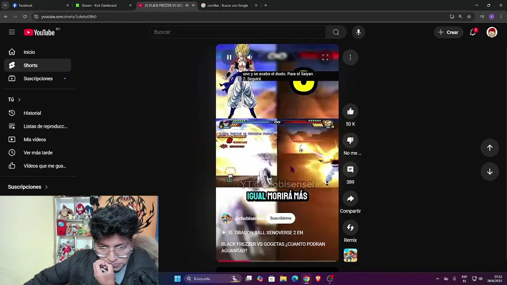
Task: Open the Chrome three-dot menu
Action: coord(501,17)
